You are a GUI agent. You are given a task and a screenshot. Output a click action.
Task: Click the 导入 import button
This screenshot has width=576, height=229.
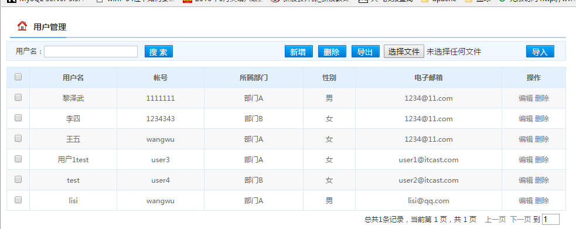pyautogui.click(x=540, y=52)
